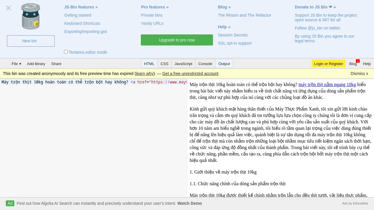The width and height of the screenshot is (374, 210).
Task: Click the text '1.1. Chức năng chính của dòng sản phẩm trộn thịt'
Action: click(x=238, y=184)
